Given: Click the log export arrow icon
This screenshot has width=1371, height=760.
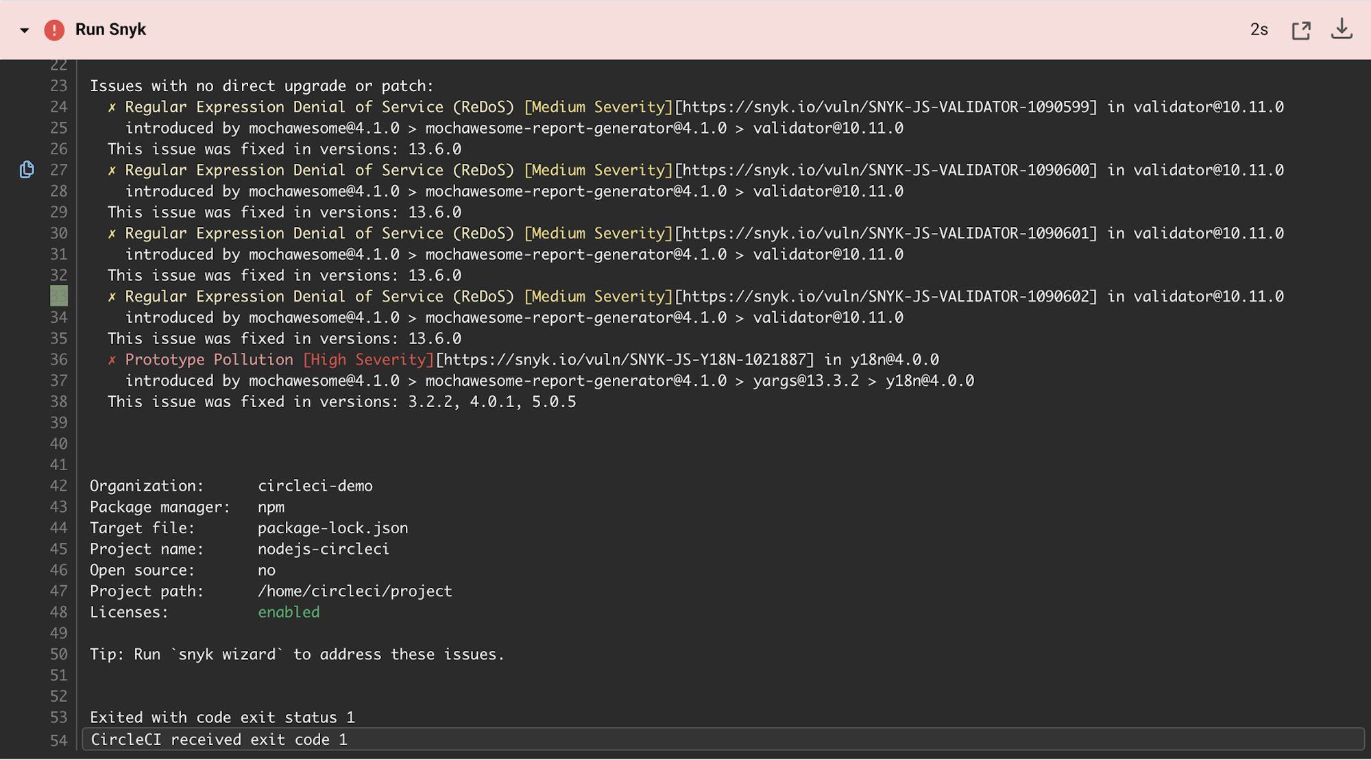Looking at the screenshot, I should (1342, 29).
